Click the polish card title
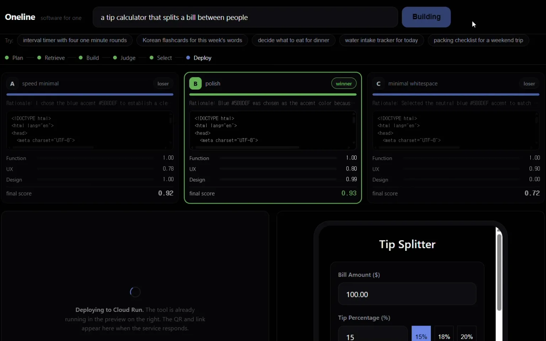This screenshot has height=341, width=546. [213, 83]
